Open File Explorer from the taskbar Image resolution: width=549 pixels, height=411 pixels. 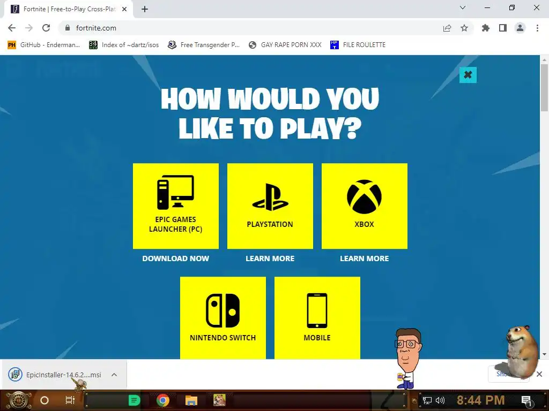click(191, 400)
